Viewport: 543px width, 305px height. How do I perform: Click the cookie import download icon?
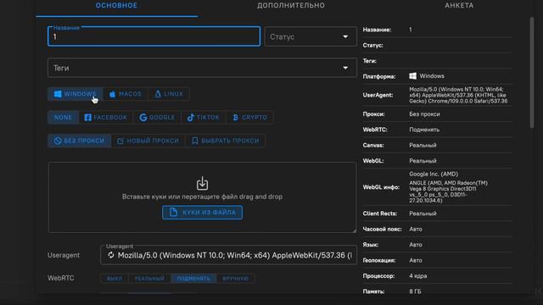202,183
